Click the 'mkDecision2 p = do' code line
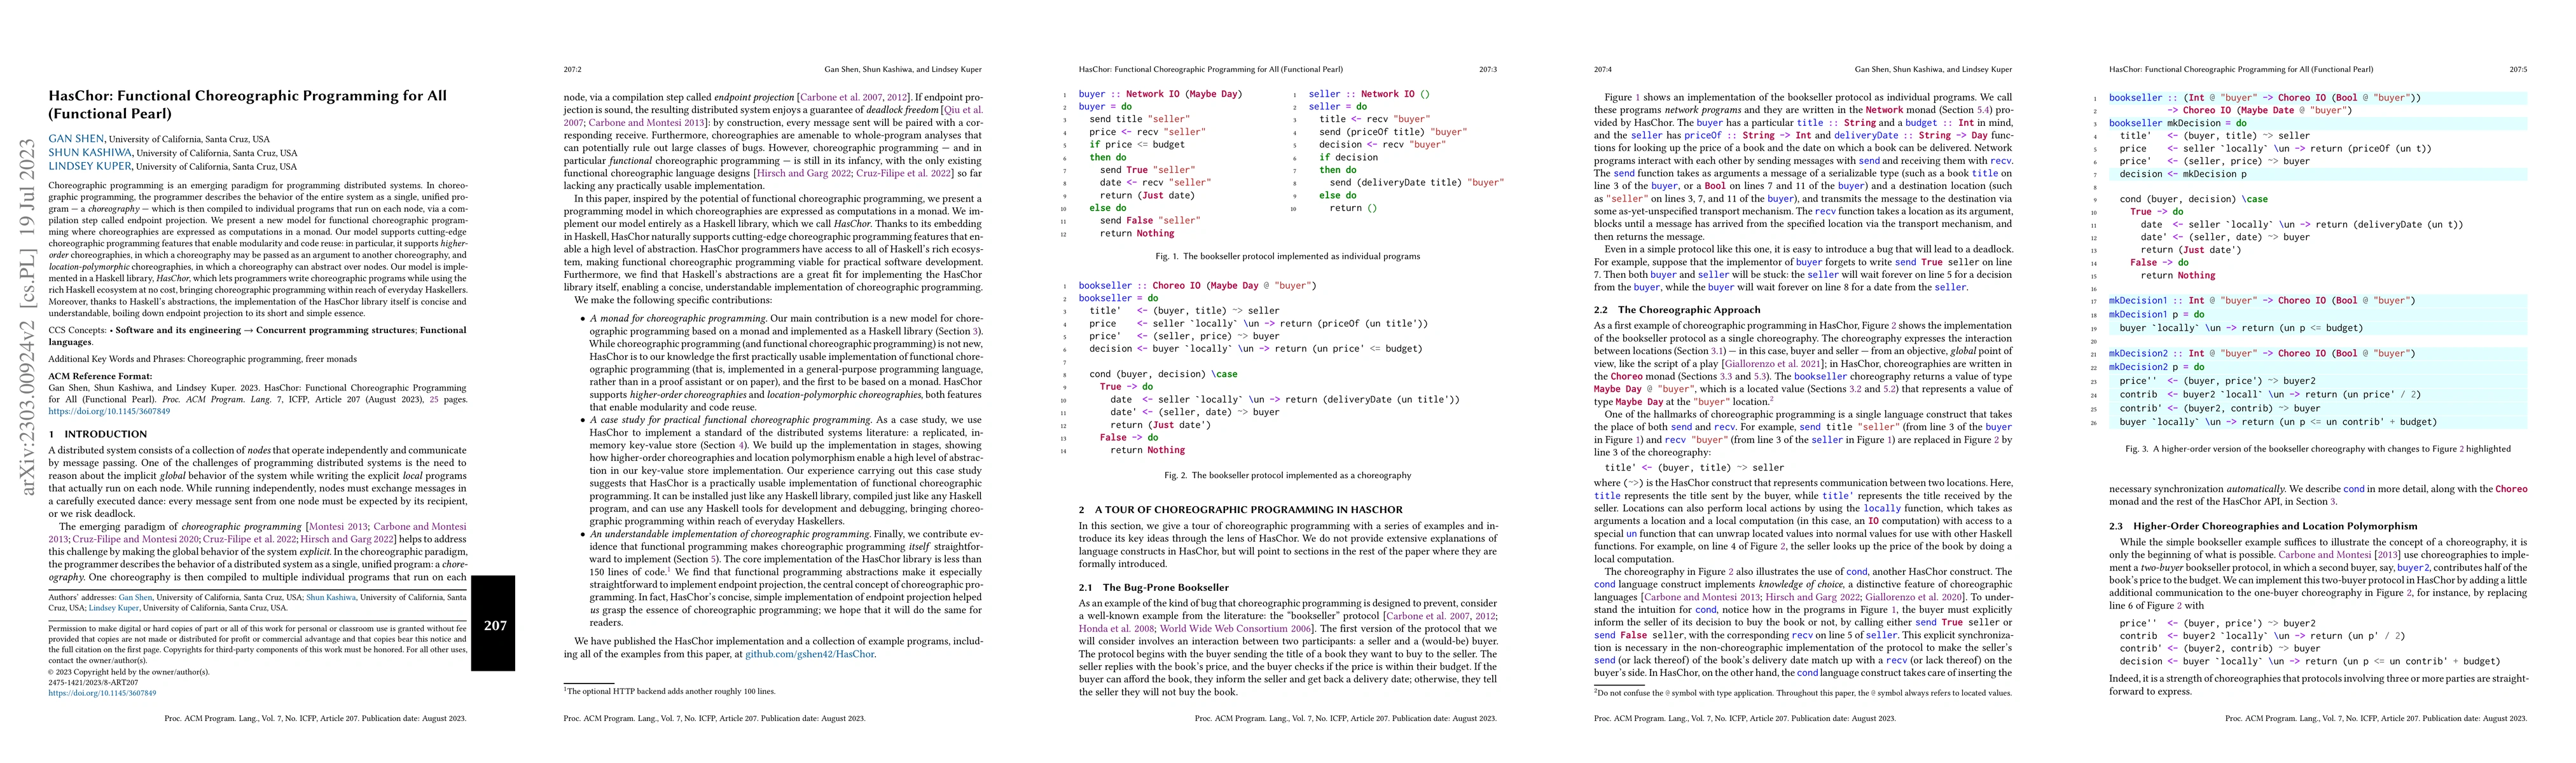 click(x=2156, y=367)
